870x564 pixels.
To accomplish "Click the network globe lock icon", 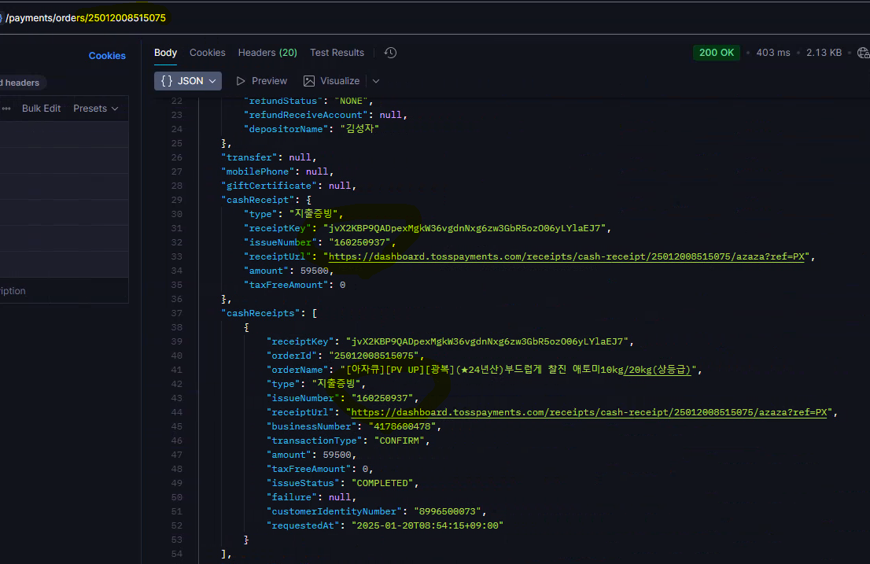I will 863,53.
